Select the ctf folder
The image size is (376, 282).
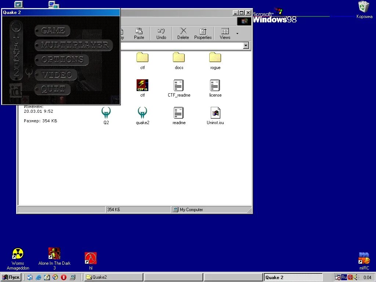coord(142,61)
